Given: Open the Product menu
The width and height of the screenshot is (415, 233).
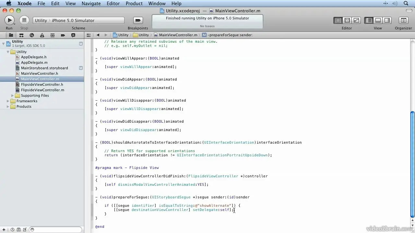Looking at the screenshot, I should pyautogui.click(x=134, y=4).
